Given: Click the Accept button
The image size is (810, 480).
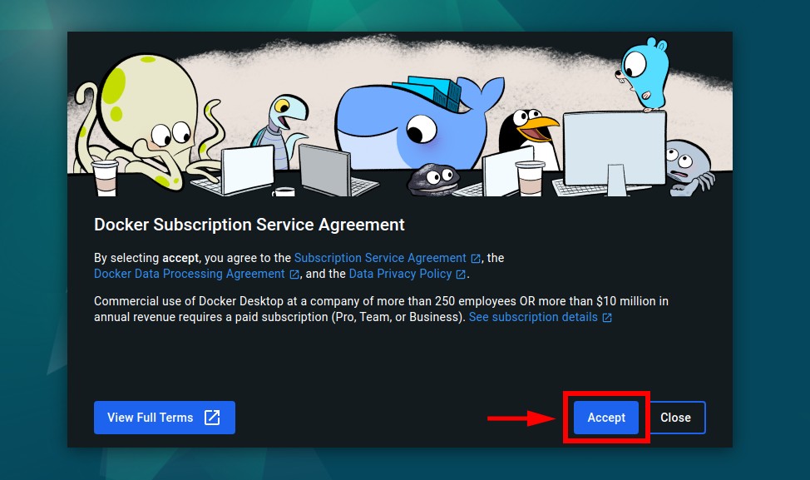Looking at the screenshot, I should [x=606, y=418].
